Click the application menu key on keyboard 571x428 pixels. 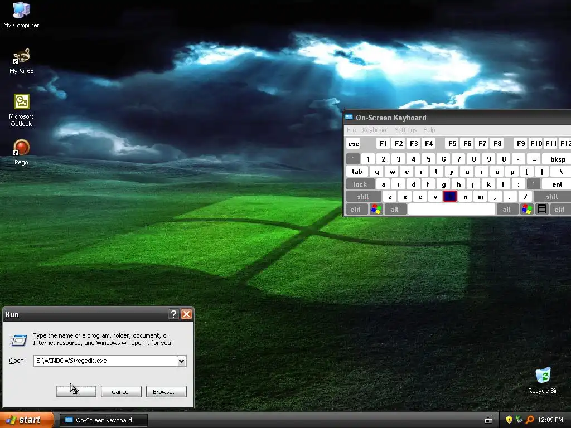pos(542,210)
